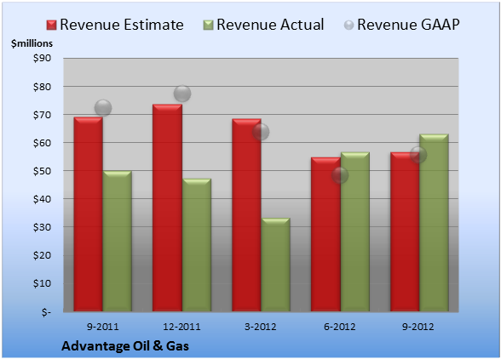Click the 3-2012 quarter label
501x359 pixels.
coord(261,327)
